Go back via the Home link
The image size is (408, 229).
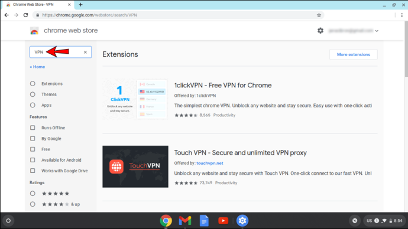coord(37,67)
